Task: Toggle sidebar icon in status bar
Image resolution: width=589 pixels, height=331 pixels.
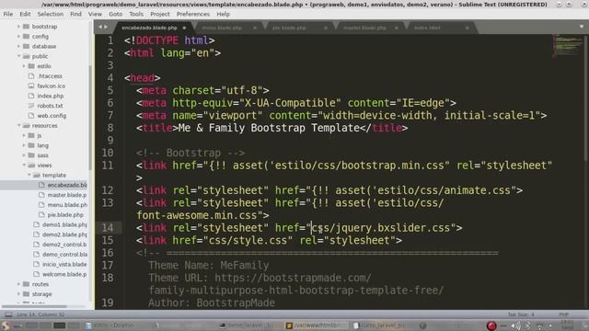Action: (x=8, y=314)
